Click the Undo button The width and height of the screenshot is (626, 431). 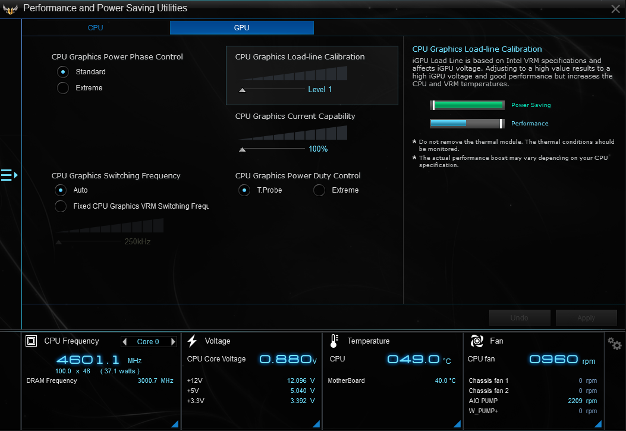coord(520,317)
